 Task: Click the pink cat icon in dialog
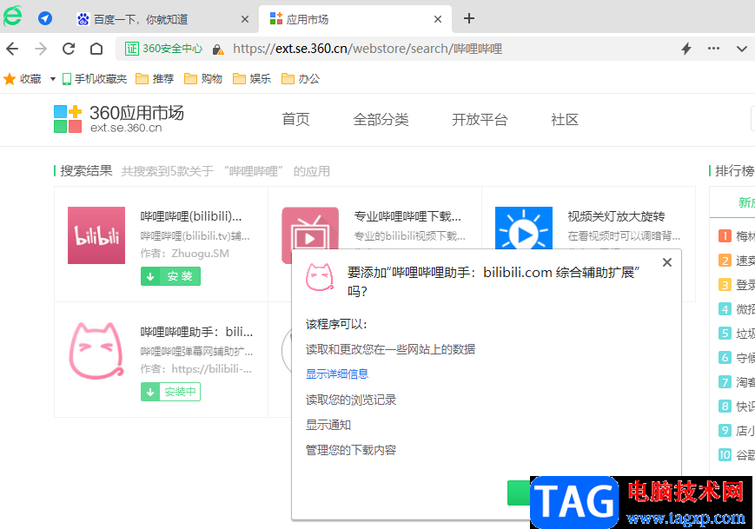coord(320,277)
